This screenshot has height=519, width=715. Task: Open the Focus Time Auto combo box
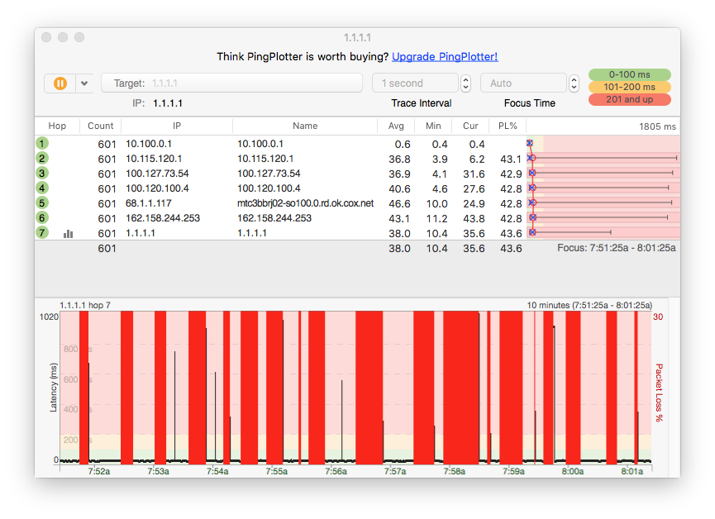(x=523, y=83)
